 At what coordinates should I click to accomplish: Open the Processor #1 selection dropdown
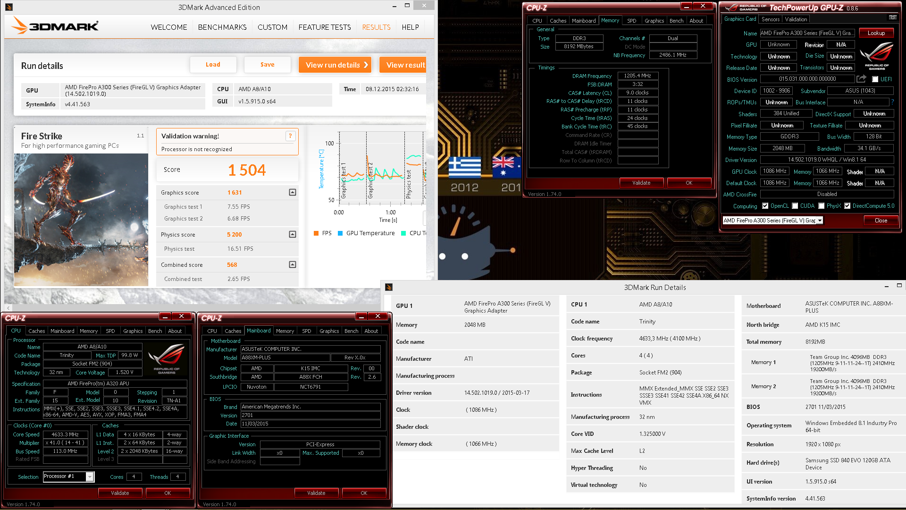(90, 476)
